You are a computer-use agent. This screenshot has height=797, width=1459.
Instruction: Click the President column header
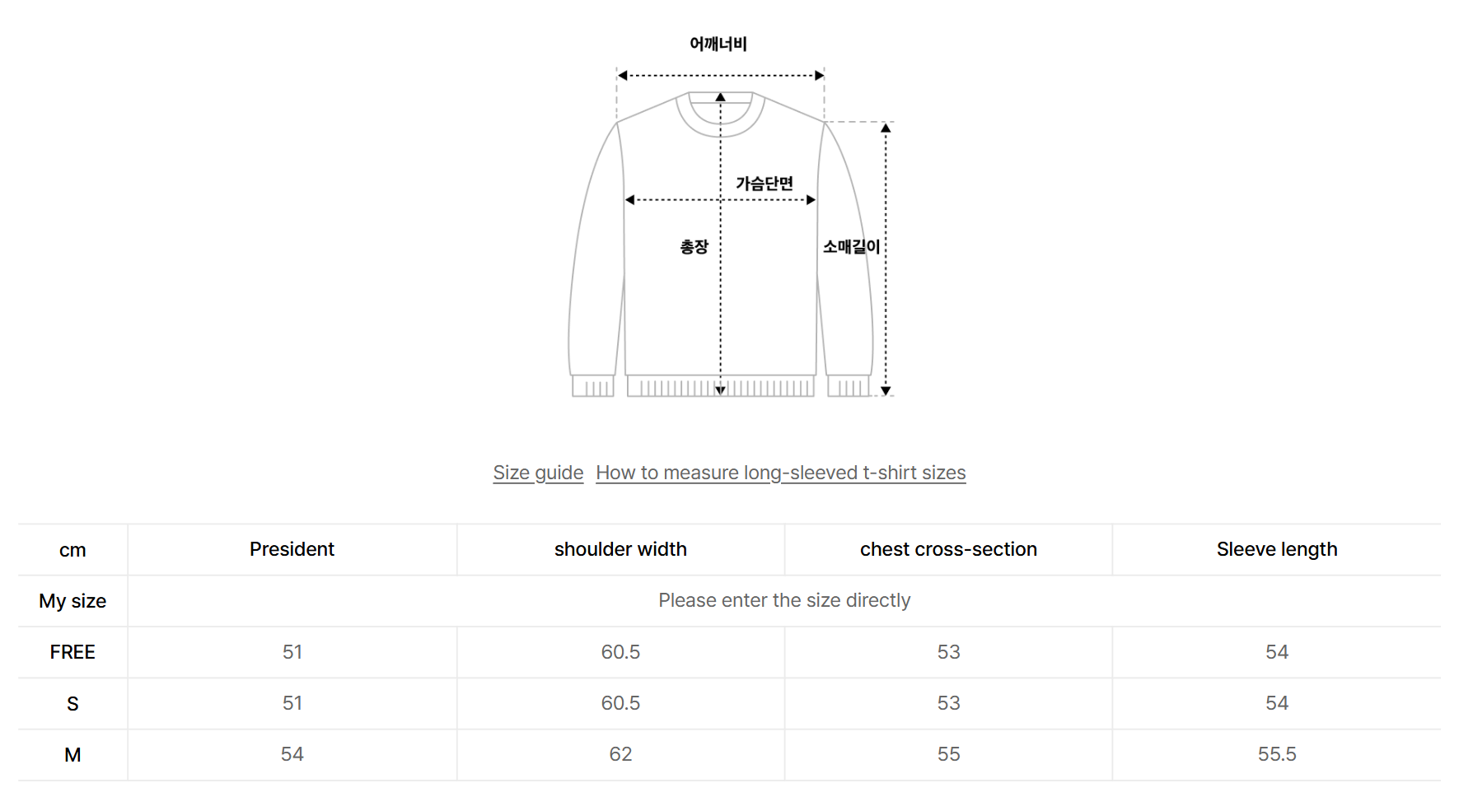[292, 549]
